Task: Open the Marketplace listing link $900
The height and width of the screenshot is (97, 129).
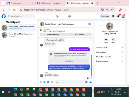Action: point(54,31)
